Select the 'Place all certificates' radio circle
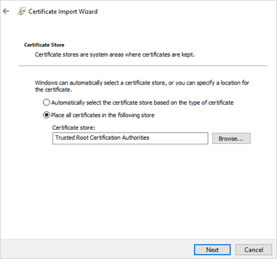The image size is (277, 259). click(x=46, y=115)
